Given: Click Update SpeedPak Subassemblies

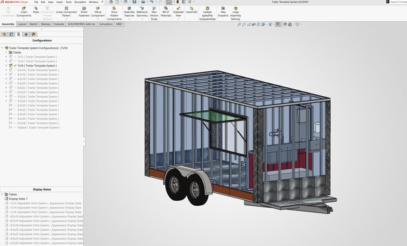Looking at the screenshot, I should coord(207,13).
